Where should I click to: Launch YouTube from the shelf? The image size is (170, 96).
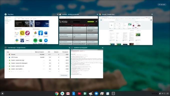tap(79, 93)
